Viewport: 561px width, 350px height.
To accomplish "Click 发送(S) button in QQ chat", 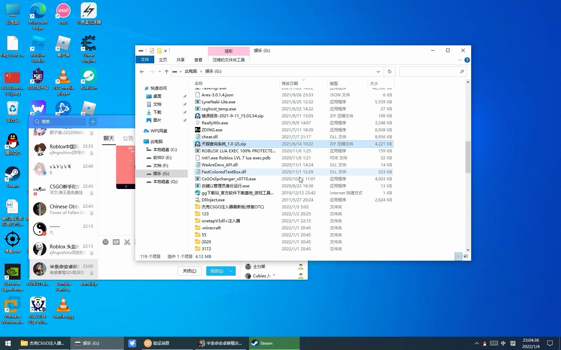I will pyautogui.click(x=217, y=271).
